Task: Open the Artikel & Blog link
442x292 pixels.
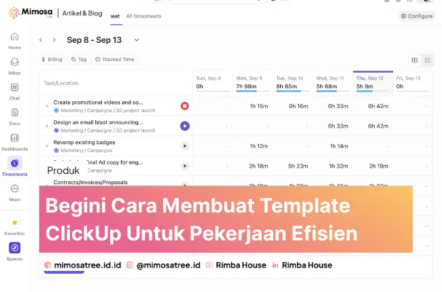Action: click(82, 13)
